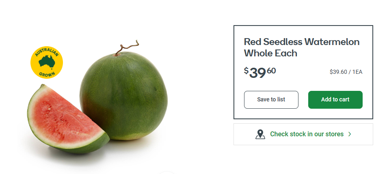387x174 pixels.
Task: Click the green Australia map emblem
Action: pos(47,62)
